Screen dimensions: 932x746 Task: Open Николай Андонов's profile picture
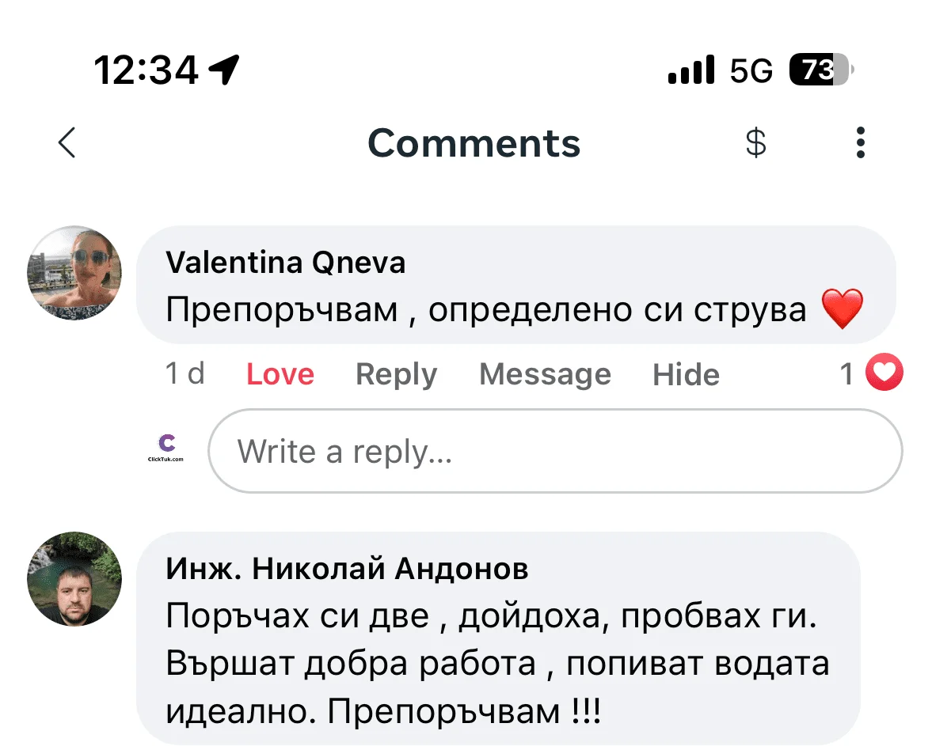pyautogui.click(x=75, y=578)
